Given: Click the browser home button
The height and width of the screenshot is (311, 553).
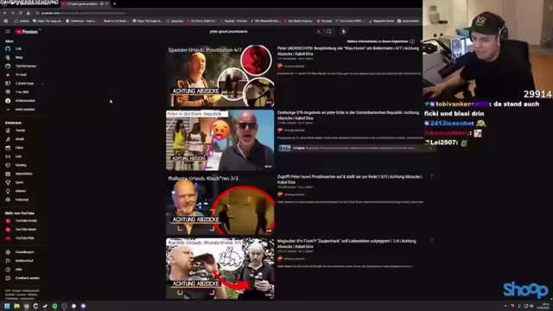Looking at the screenshot, I should [x=29, y=13].
